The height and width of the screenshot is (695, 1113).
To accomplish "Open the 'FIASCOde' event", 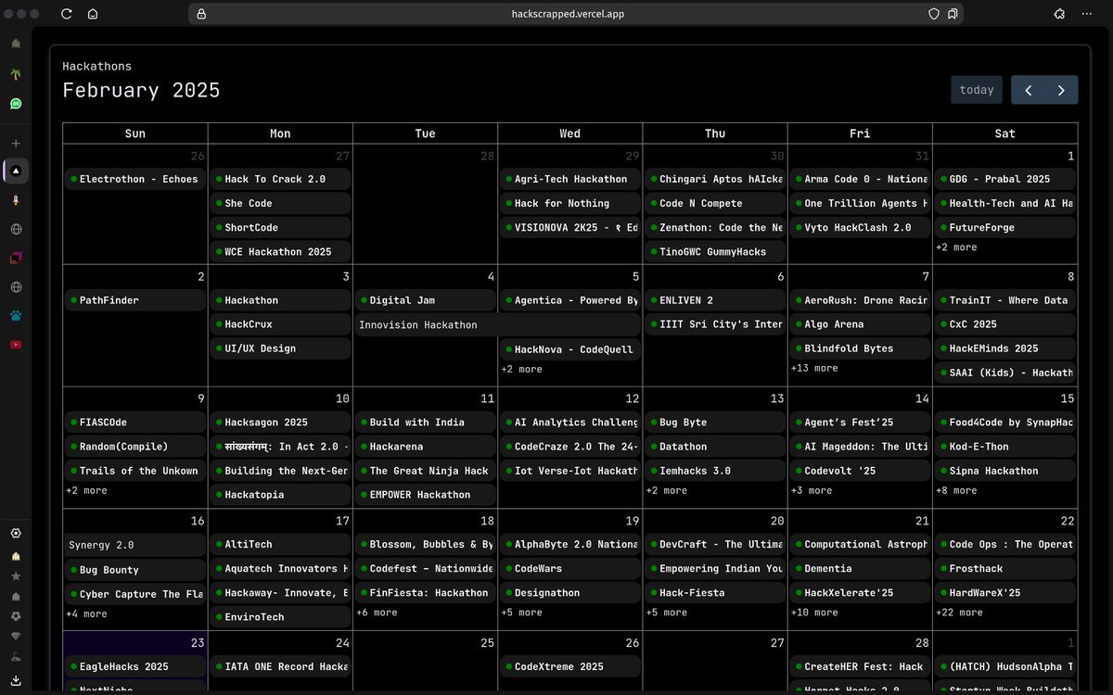I will (x=135, y=423).
